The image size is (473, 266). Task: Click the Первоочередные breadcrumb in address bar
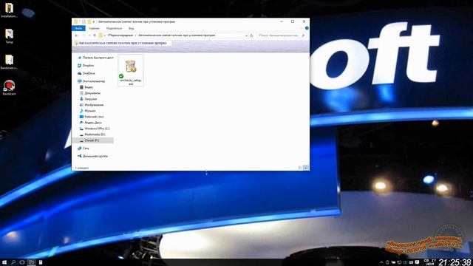[x=120, y=35]
